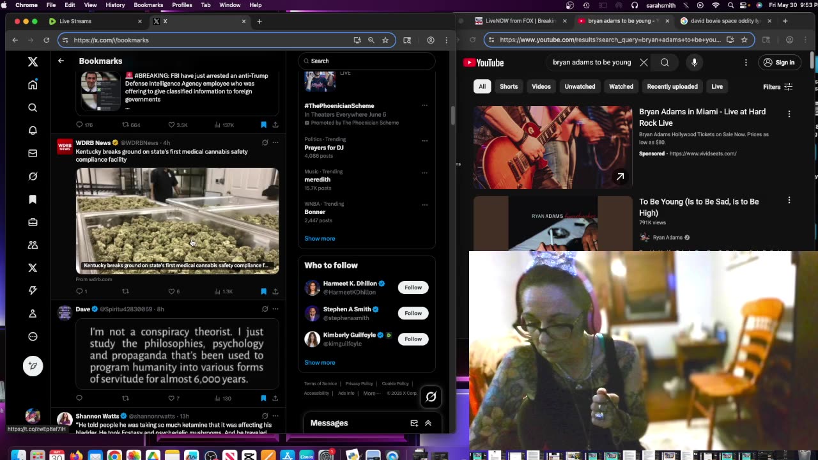The image size is (818, 460).
Task: Open Jobs briefcase icon in X sidebar
Action: pyautogui.click(x=33, y=222)
